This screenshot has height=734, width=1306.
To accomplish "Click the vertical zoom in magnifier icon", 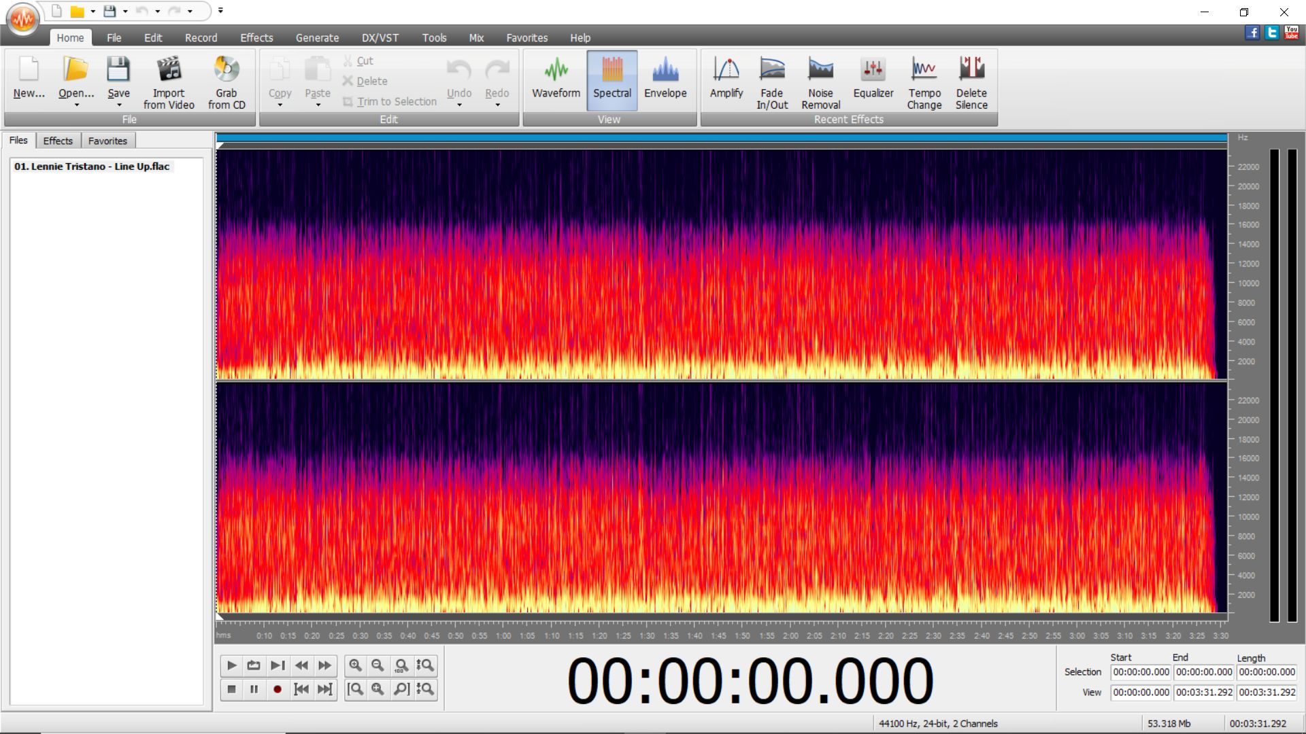I will pos(425,665).
